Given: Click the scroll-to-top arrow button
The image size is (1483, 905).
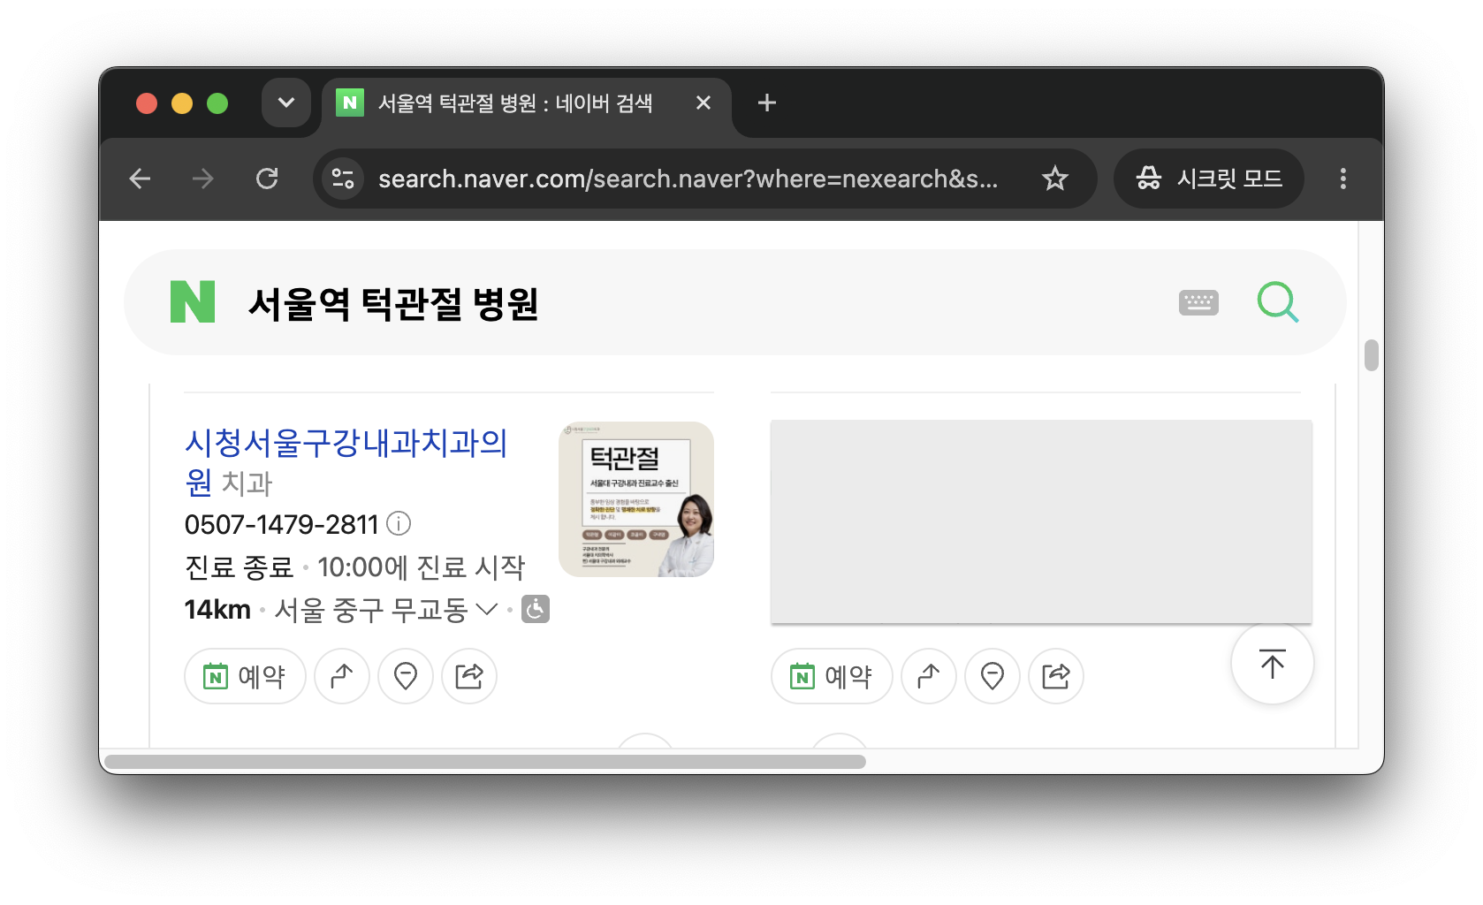Looking at the screenshot, I should coord(1273,663).
